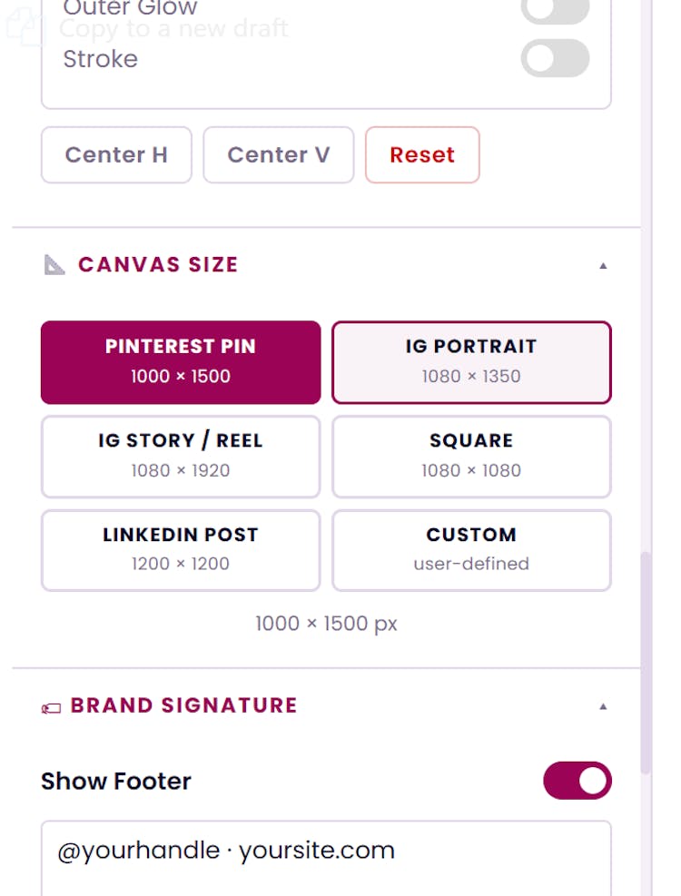Choose the IG Story / Reel preset
The width and height of the screenshot is (681, 896).
(x=180, y=457)
